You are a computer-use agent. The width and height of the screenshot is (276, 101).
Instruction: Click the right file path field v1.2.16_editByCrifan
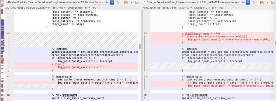[x=194, y=2]
